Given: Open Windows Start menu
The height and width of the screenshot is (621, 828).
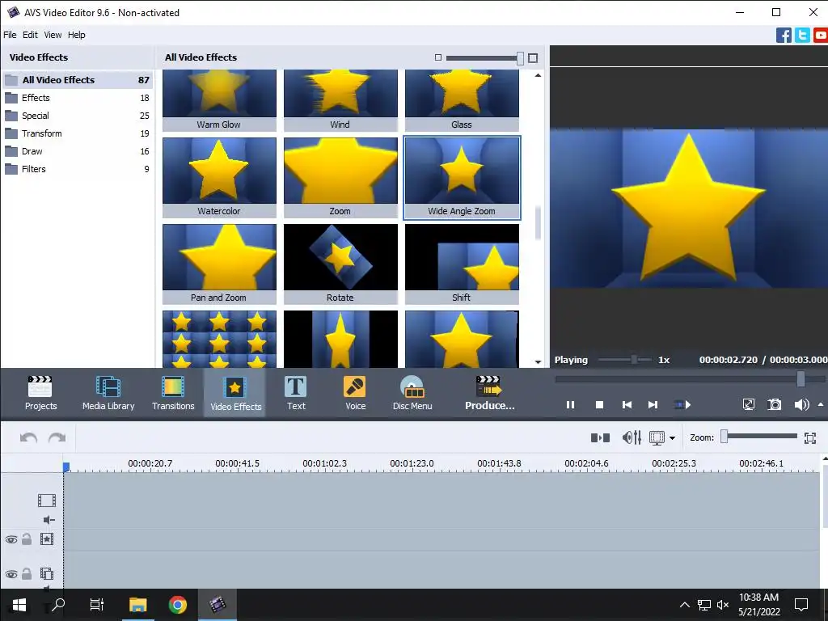Looking at the screenshot, I should (x=19, y=605).
